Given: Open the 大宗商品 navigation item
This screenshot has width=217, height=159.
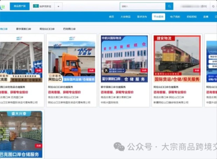Looking at the screenshot, I should click(x=126, y=17).
